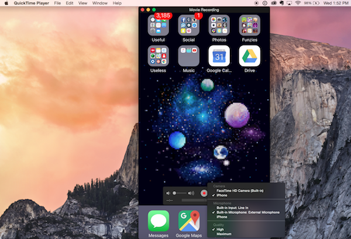The image size is (351, 239).
Task: Click the recording status circle menu icon
Action: [257, 3]
